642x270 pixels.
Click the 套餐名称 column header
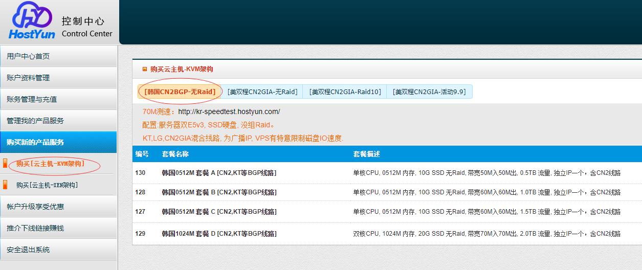click(175, 154)
